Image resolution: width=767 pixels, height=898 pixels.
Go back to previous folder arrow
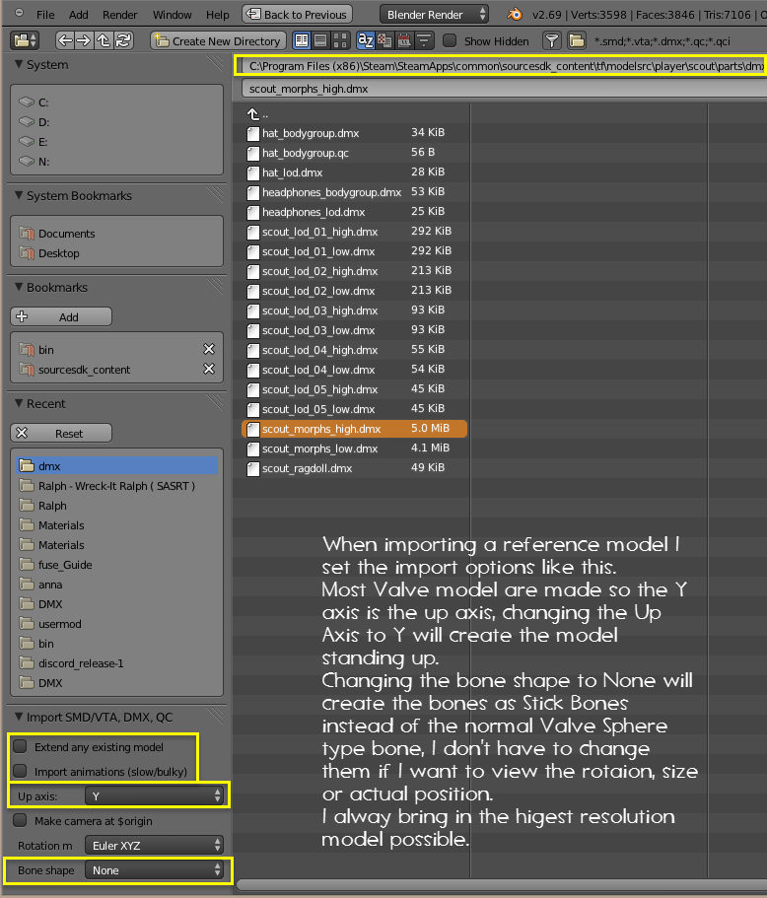(x=65, y=40)
